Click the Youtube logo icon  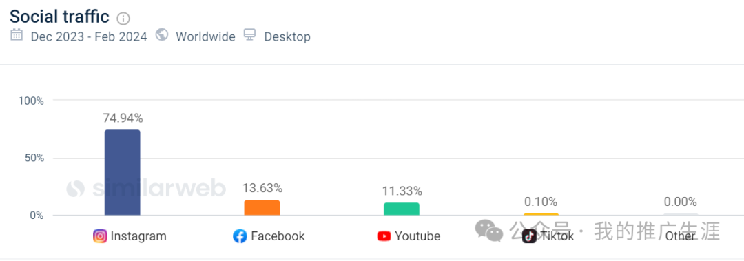point(384,236)
